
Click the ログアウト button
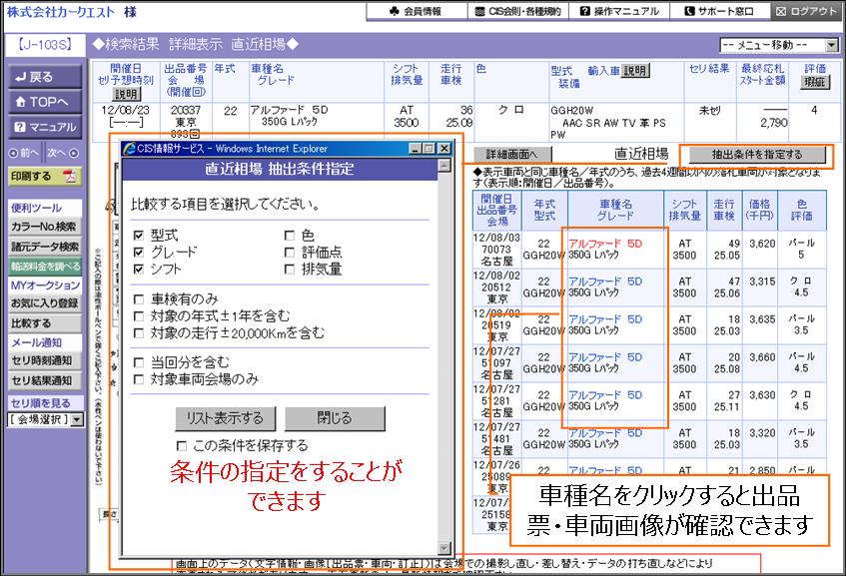(x=807, y=11)
